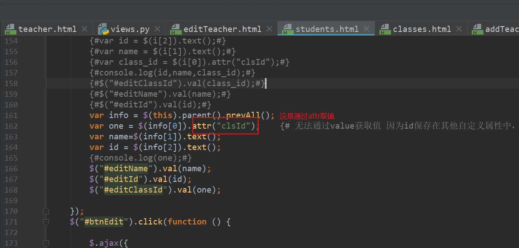Click the commented 'var id' on line 154
This screenshot has width=519, height=248.
[x=158, y=41]
